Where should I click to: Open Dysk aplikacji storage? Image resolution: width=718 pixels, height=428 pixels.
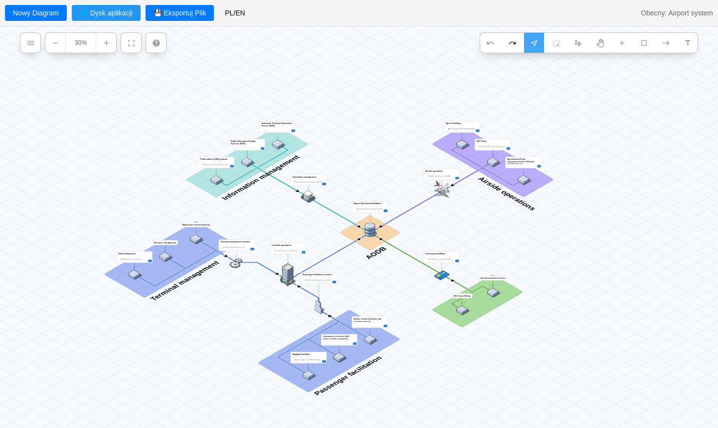[106, 13]
